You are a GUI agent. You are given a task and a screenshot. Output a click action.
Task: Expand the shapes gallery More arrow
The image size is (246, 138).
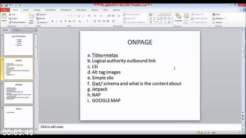(x=172, y=22)
